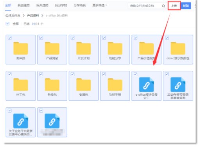
Task: Click the 上传 upload button
Action: click(174, 6)
